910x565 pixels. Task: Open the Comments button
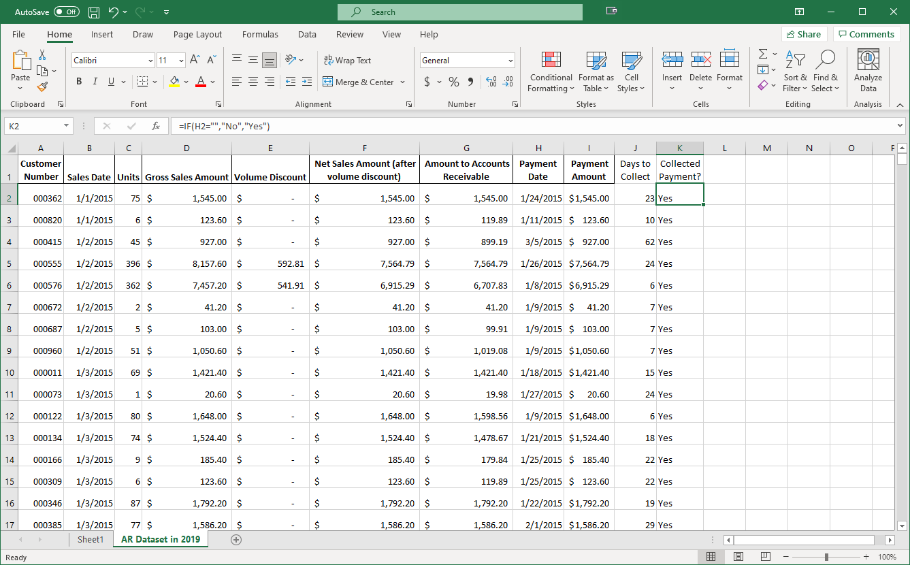[x=867, y=34]
